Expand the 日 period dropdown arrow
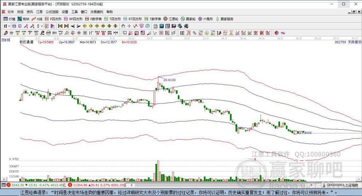Screen dimensions: 362x196 point(9,26)
